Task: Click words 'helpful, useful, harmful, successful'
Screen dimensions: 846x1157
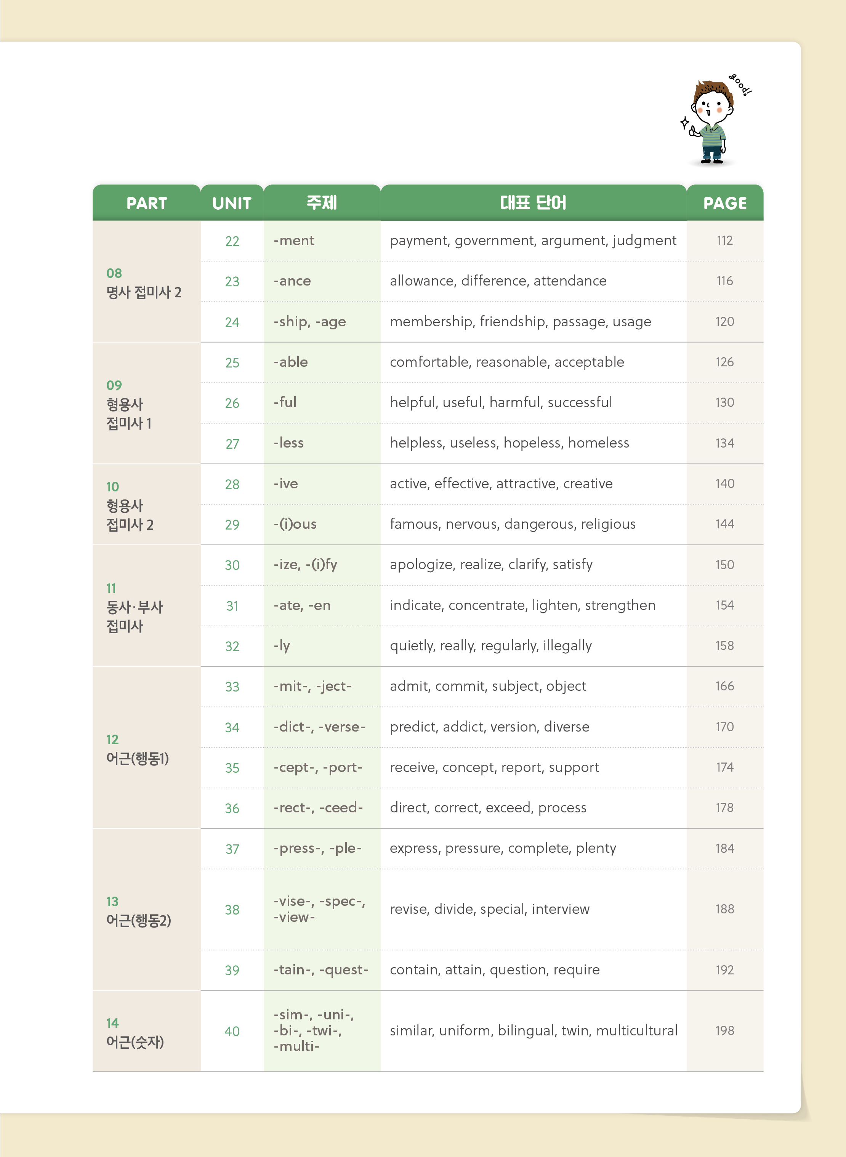Action: [x=501, y=403]
